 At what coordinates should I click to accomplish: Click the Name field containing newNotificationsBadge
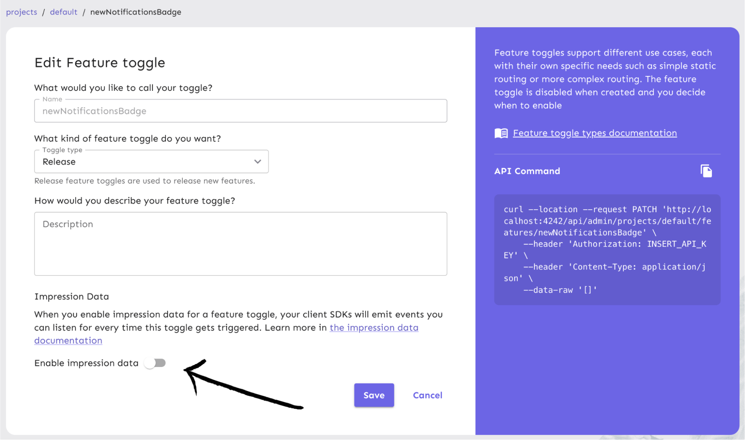(240, 111)
